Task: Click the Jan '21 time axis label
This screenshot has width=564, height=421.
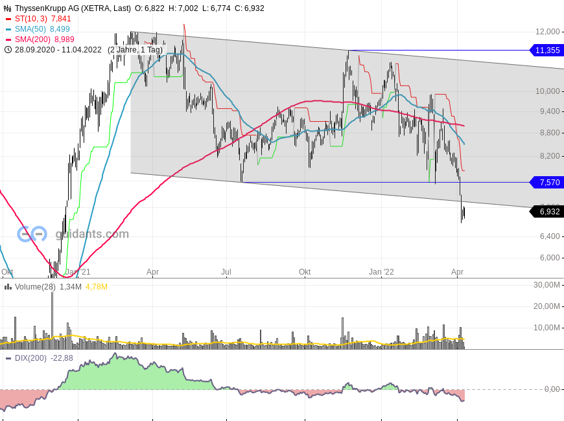Action: click(78, 272)
